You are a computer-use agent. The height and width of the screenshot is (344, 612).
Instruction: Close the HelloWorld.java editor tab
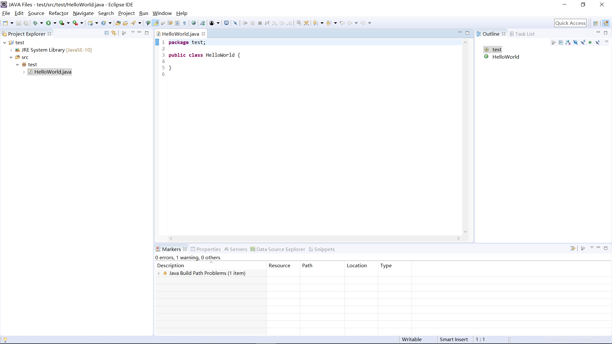coord(203,34)
